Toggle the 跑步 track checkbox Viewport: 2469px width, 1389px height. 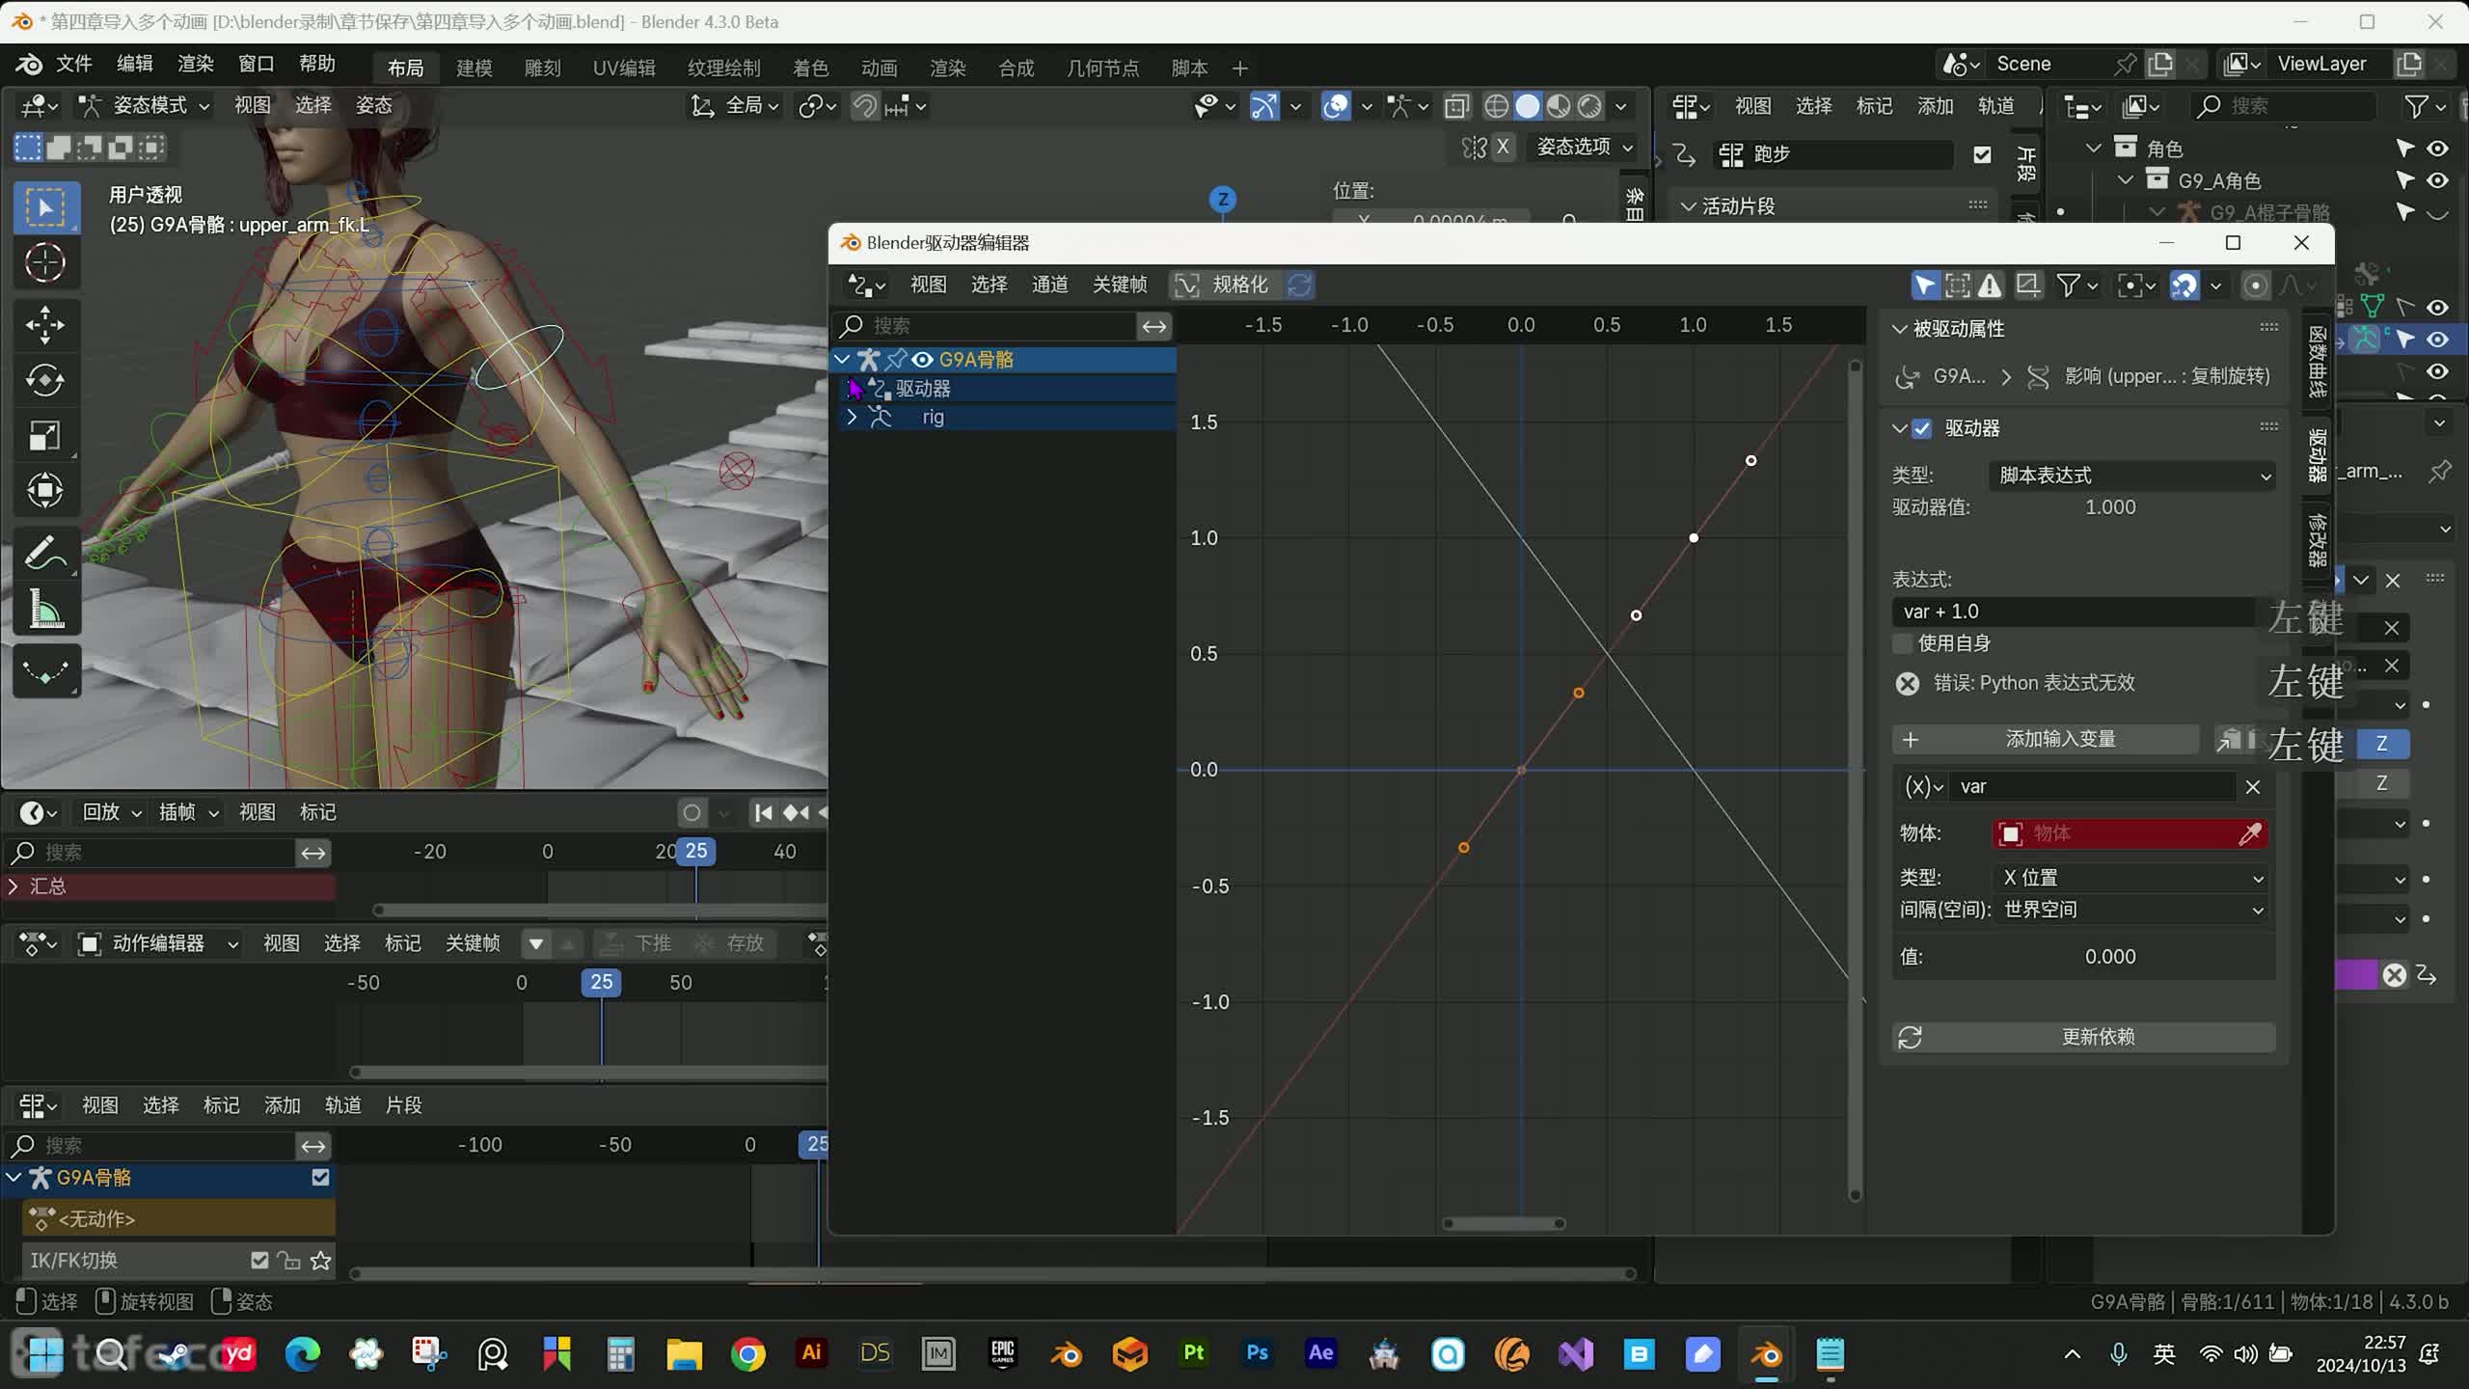[x=1982, y=154]
